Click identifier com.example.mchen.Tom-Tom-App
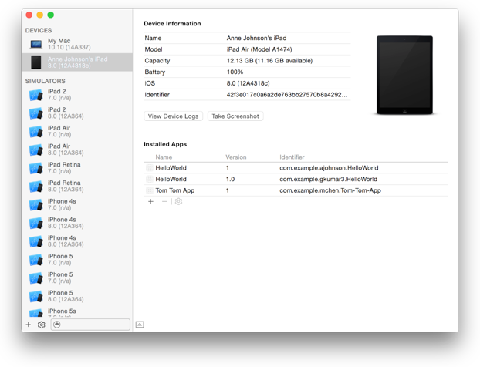The width and height of the screenshot is (480, 367). [330, 190]
